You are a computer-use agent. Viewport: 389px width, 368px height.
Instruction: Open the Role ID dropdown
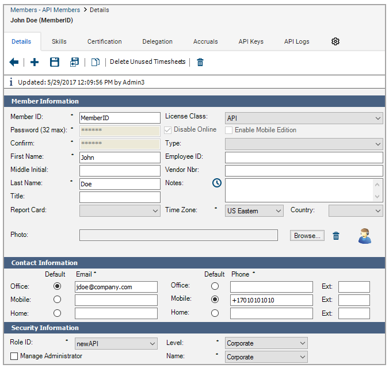pos(116,343)
